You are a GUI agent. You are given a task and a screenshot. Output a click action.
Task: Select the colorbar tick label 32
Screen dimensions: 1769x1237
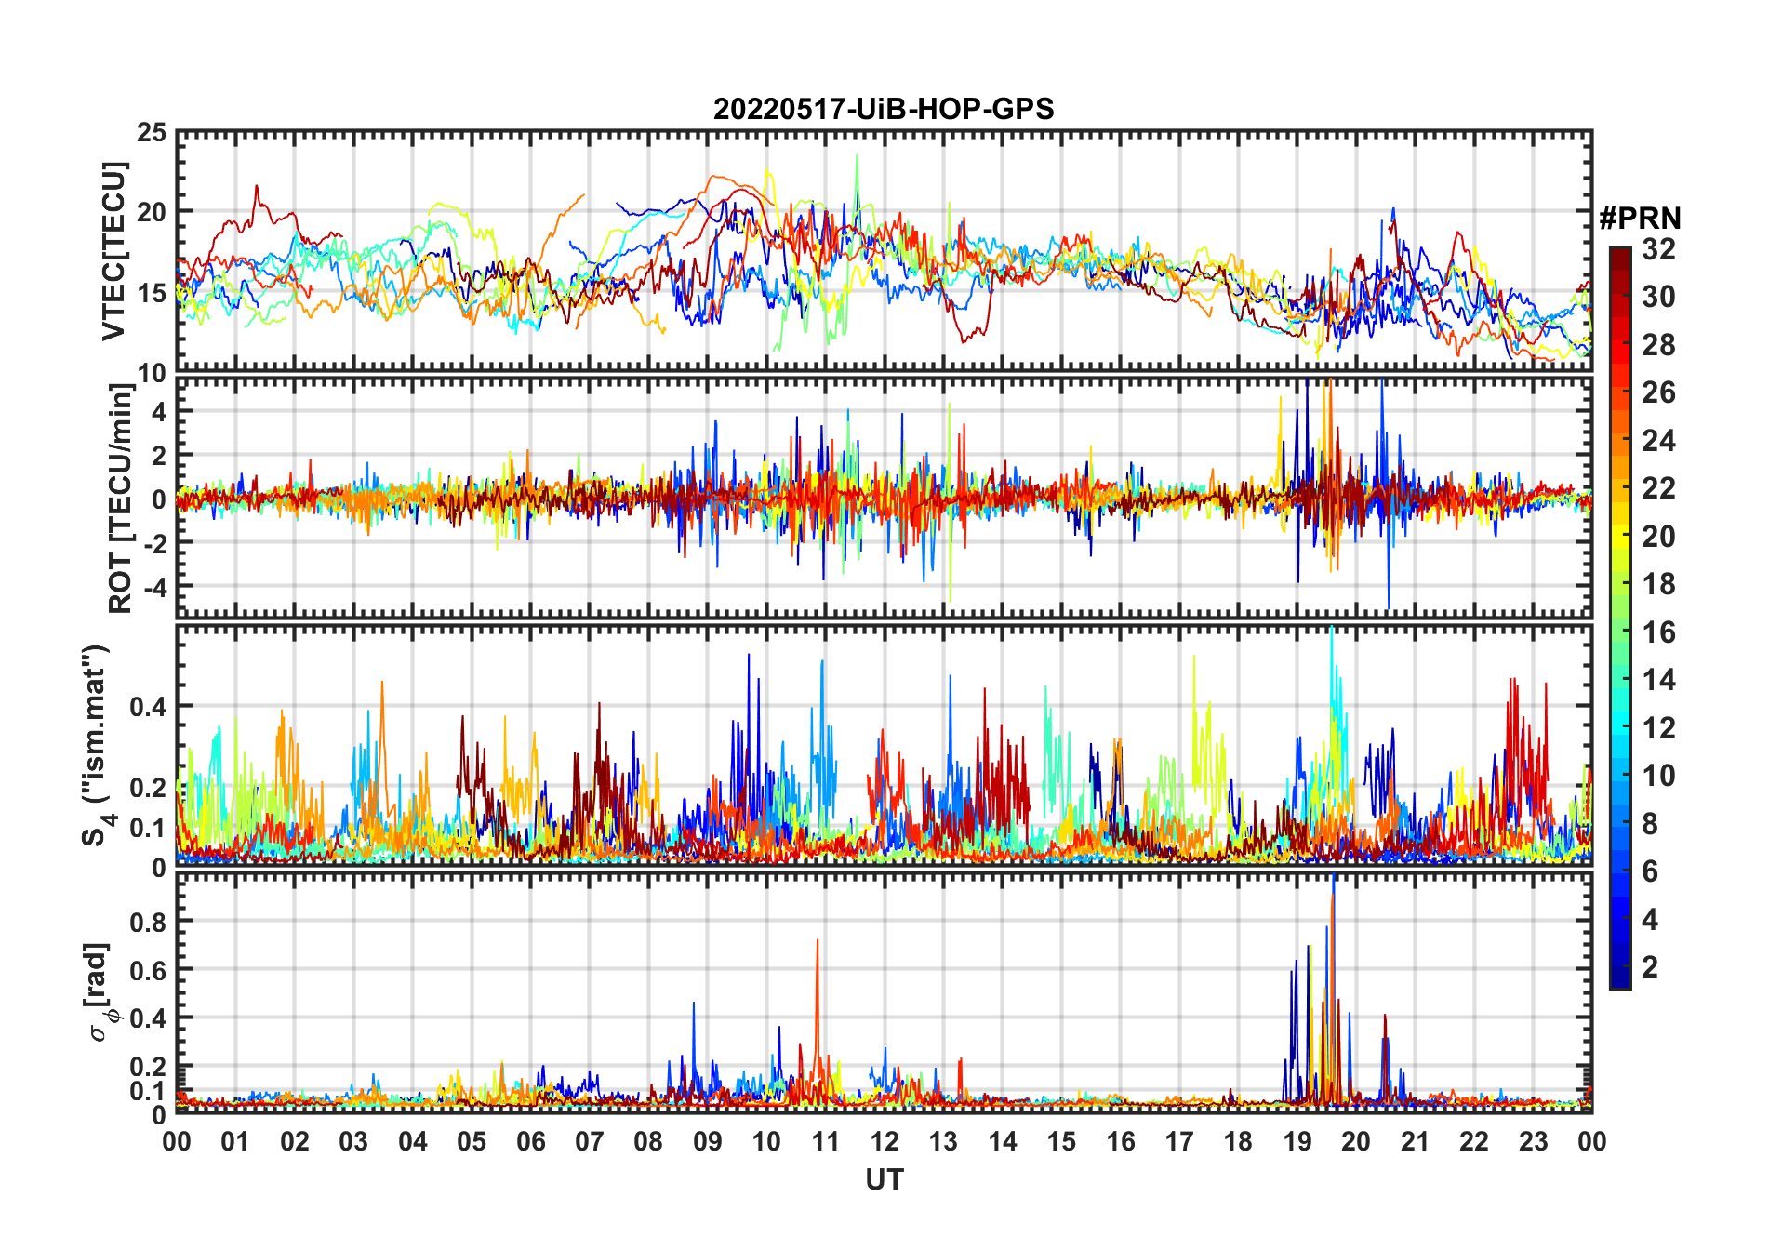pos(1657,249)
